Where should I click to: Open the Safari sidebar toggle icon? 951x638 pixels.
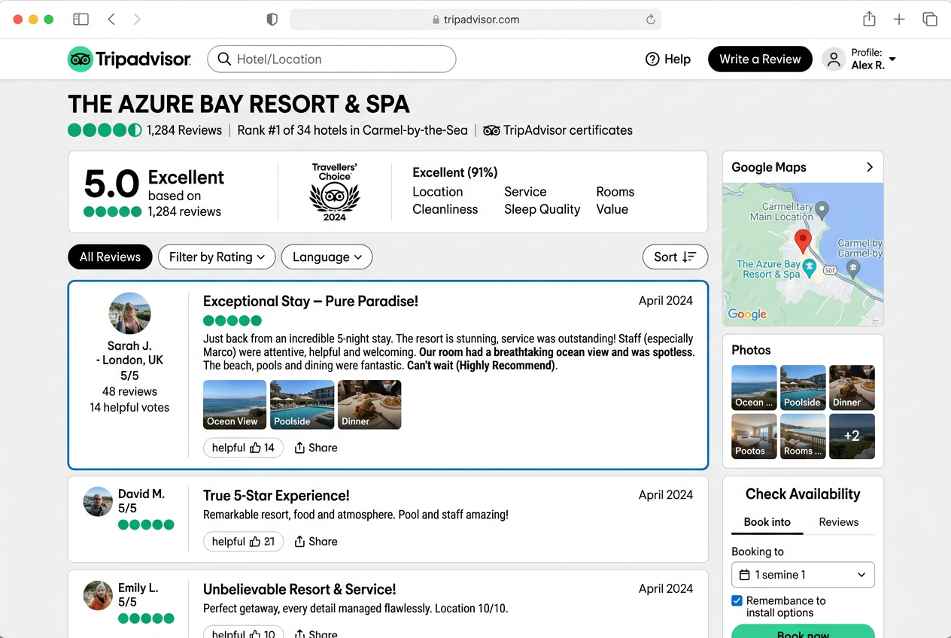point(81,20)
